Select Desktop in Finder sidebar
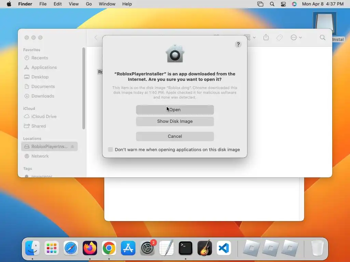 click(x=36, y=77)
